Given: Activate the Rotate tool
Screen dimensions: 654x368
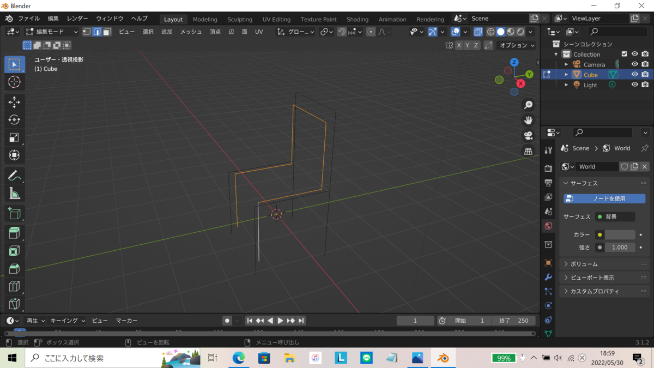Looking at the screenshot, I should (15, 120).
